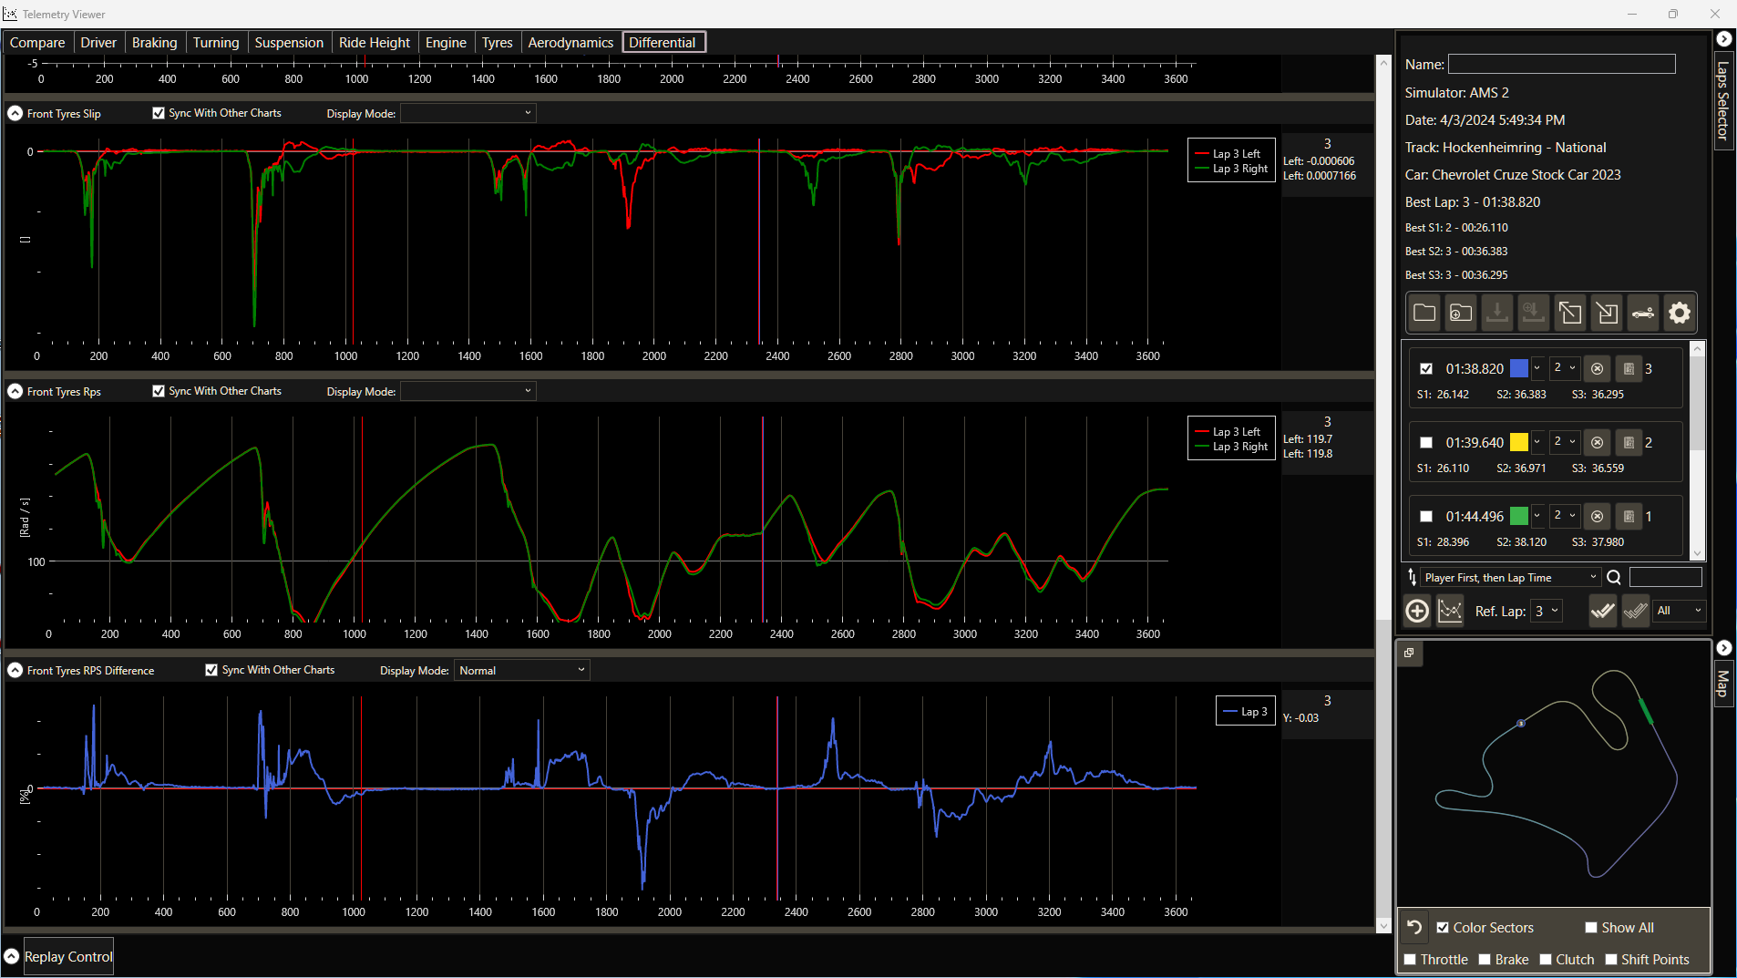
Task: Collapse the Map side panel arrow
Action: pos(1724,648)
